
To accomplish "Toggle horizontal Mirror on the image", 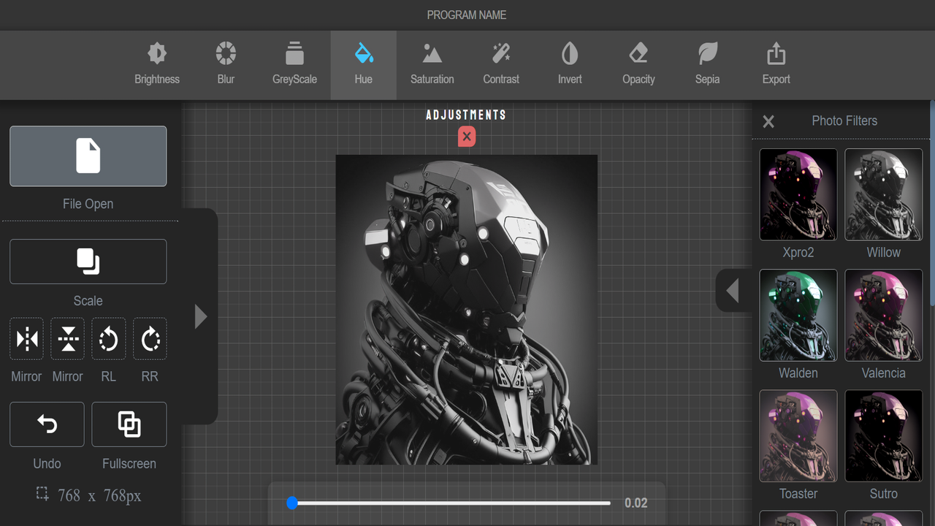I will pyautogui.click(x=26, y=339).
